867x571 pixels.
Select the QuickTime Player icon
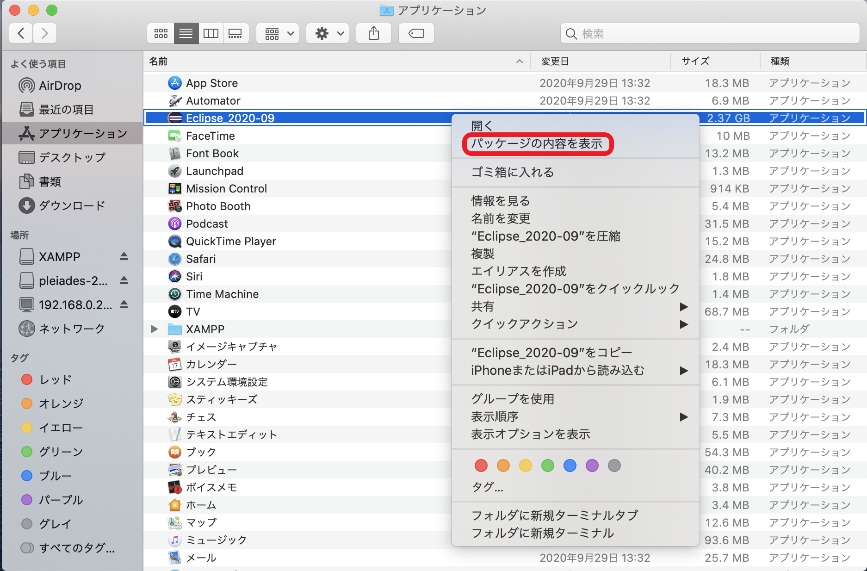coord(174,241)
